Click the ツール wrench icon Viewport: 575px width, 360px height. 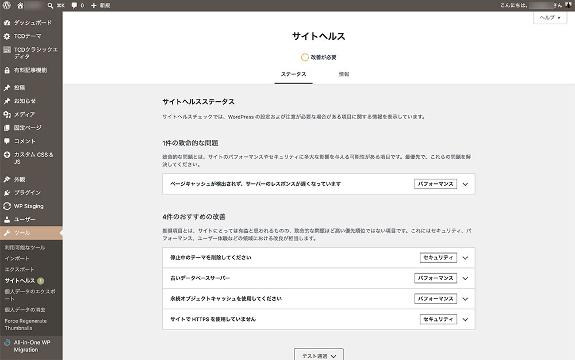[x=7, y=233]
